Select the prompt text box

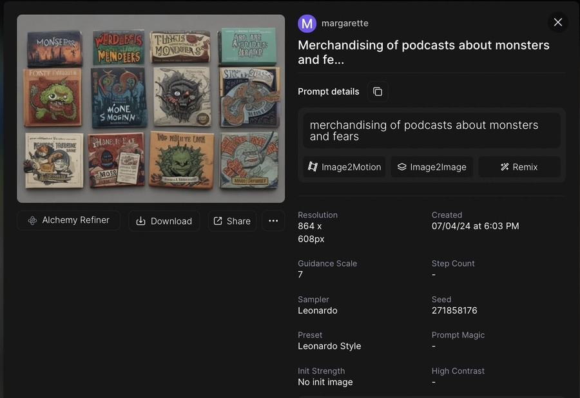432,131
